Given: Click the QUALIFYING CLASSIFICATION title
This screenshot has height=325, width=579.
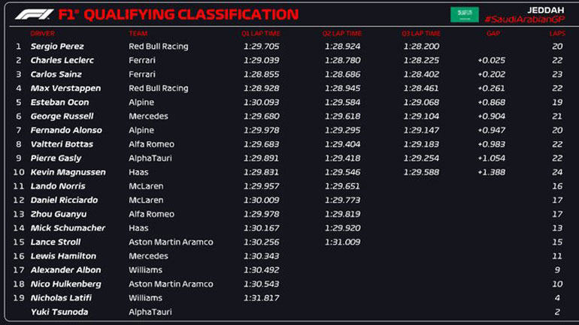Looking at the screenshot, I should tap(191, 14).
